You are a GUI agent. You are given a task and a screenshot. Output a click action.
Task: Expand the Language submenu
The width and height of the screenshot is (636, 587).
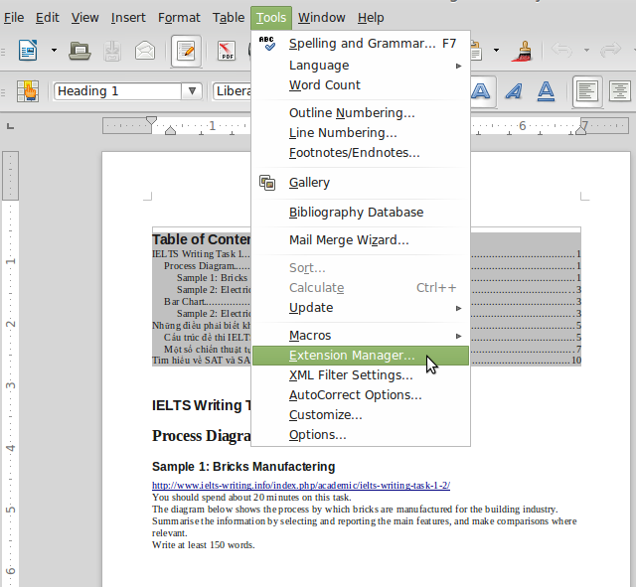361,66
